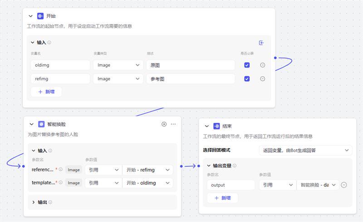This screenshot has height=222, width=363.
Task: Click the 智能换脸 input connection port
Action: coord(24,166)
